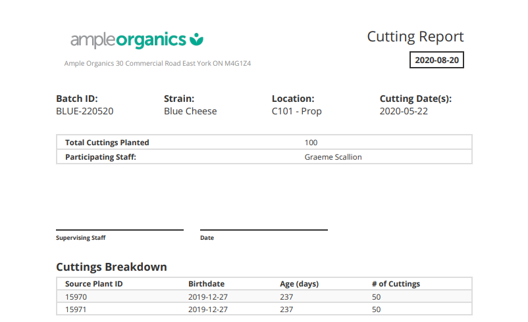Click the Ample Organics leaf logo icon
The height and width of the screenshot is (322, 528).
[x=196, y=40]
